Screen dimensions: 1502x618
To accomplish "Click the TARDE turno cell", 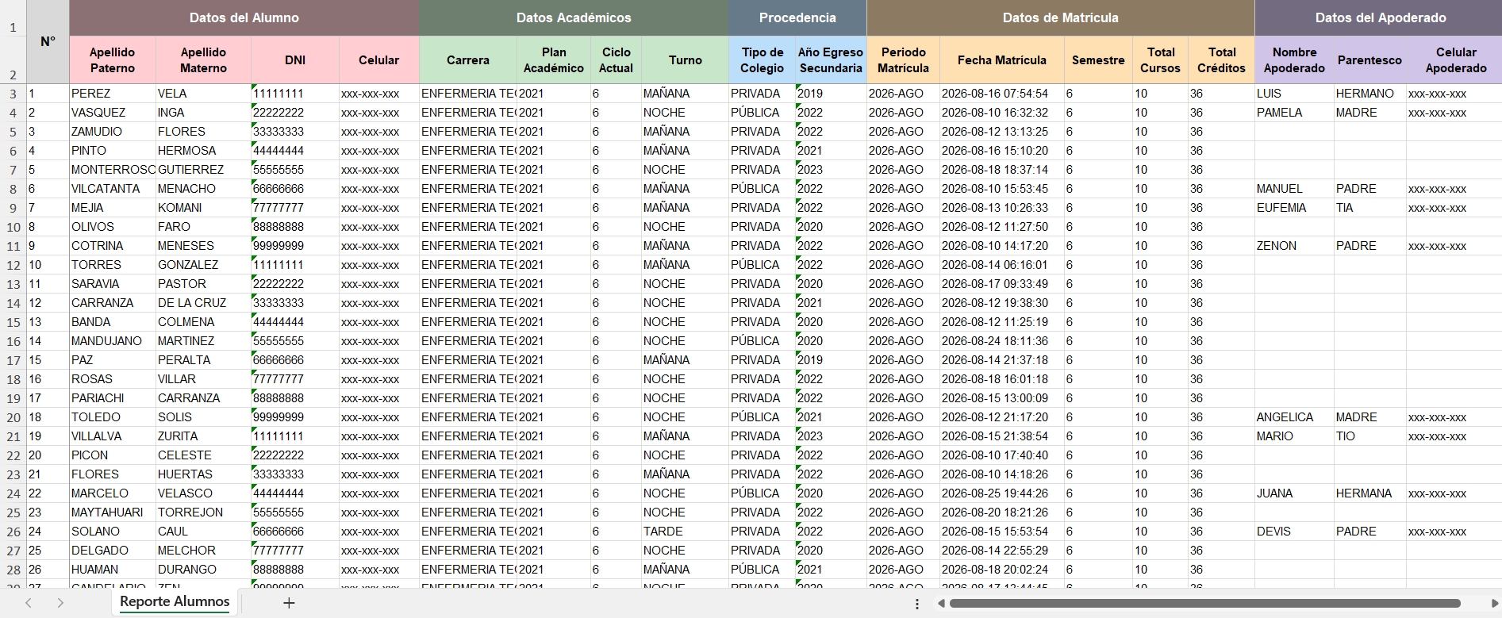I will tap(685, 532).
